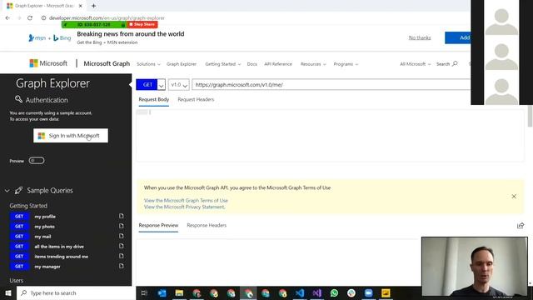Screen dimensions: 533x300
Task: Select the Response Preview tab
Action: 158,225
